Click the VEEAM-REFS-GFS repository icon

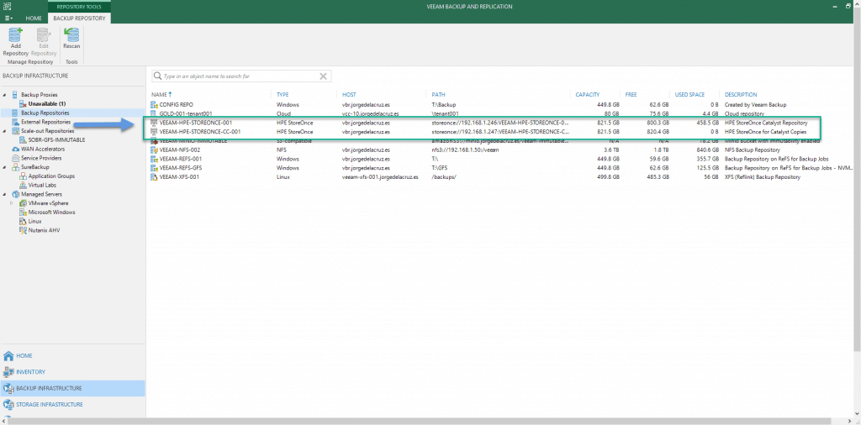tap(155, 168)
